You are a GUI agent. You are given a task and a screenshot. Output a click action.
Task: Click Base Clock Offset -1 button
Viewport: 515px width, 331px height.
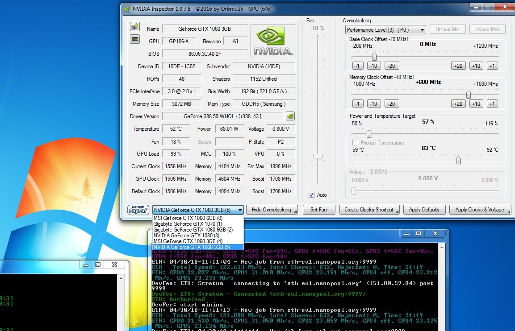coord(358,66)
